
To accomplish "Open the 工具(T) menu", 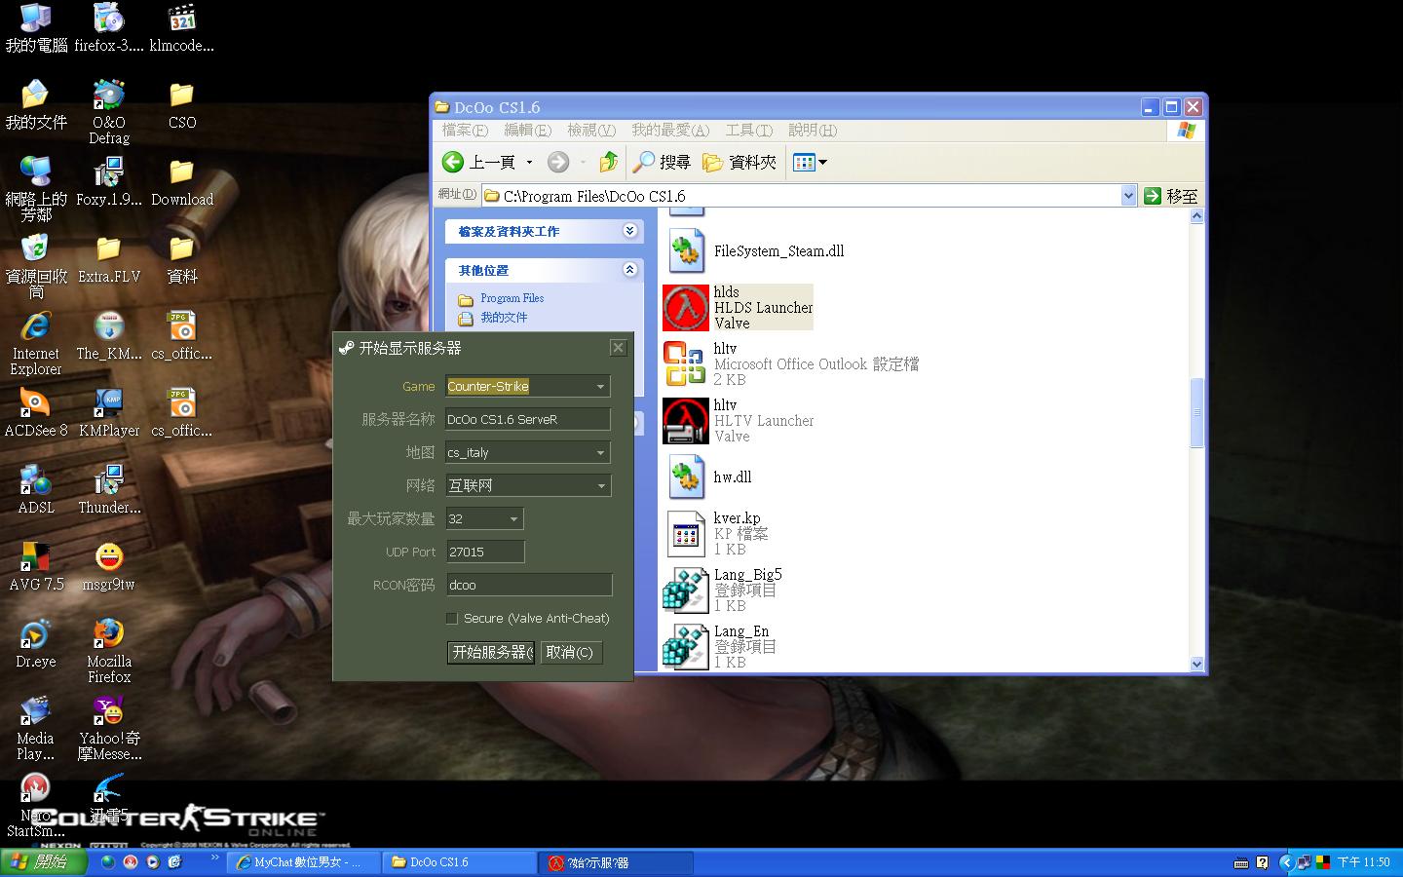I will pyautogui.click(x=748, y=130).
